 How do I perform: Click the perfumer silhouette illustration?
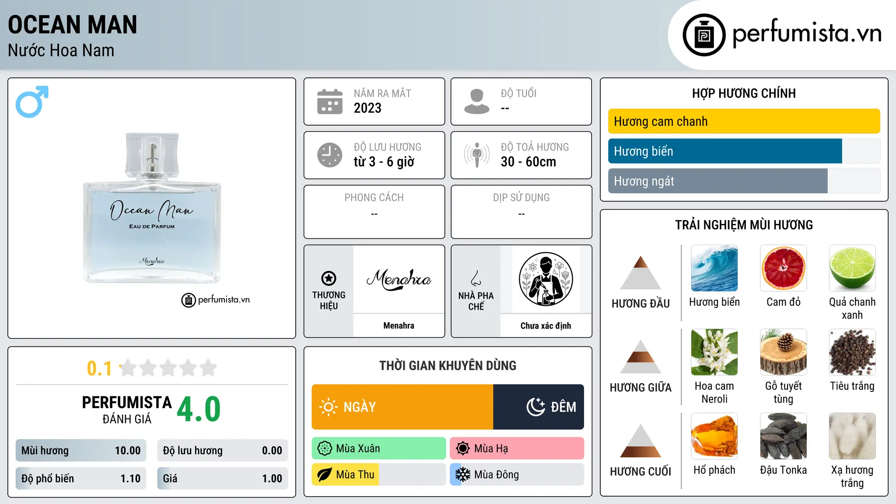coord(546,279)
